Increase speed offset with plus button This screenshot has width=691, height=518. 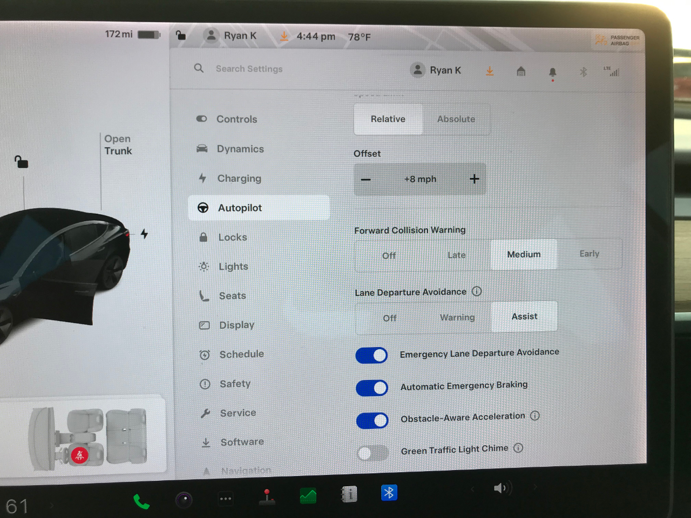[x=474, y=179]
